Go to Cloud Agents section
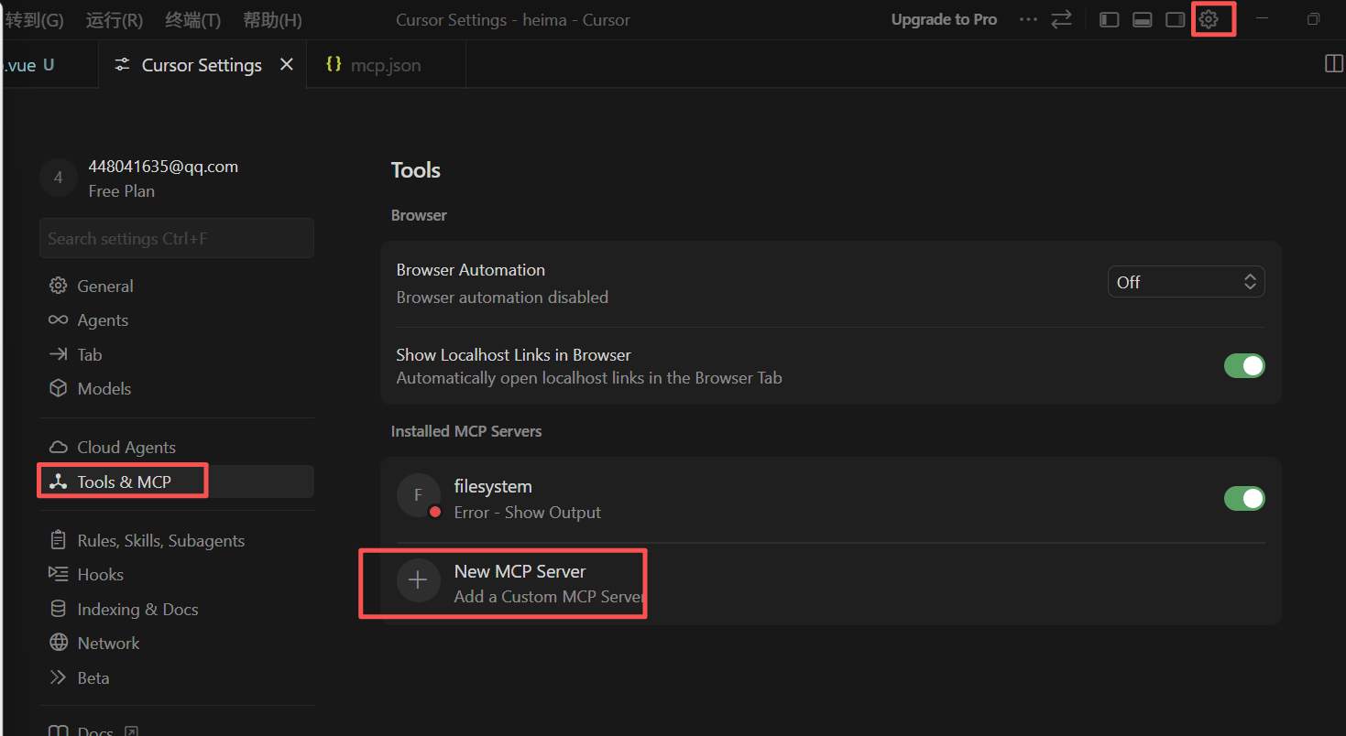Screen dimensions: 1346x736 [x=176, y=448]
